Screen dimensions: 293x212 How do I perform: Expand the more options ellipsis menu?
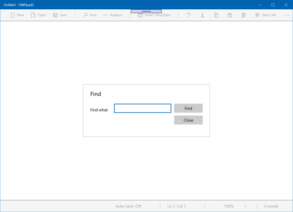coord(286,15)
